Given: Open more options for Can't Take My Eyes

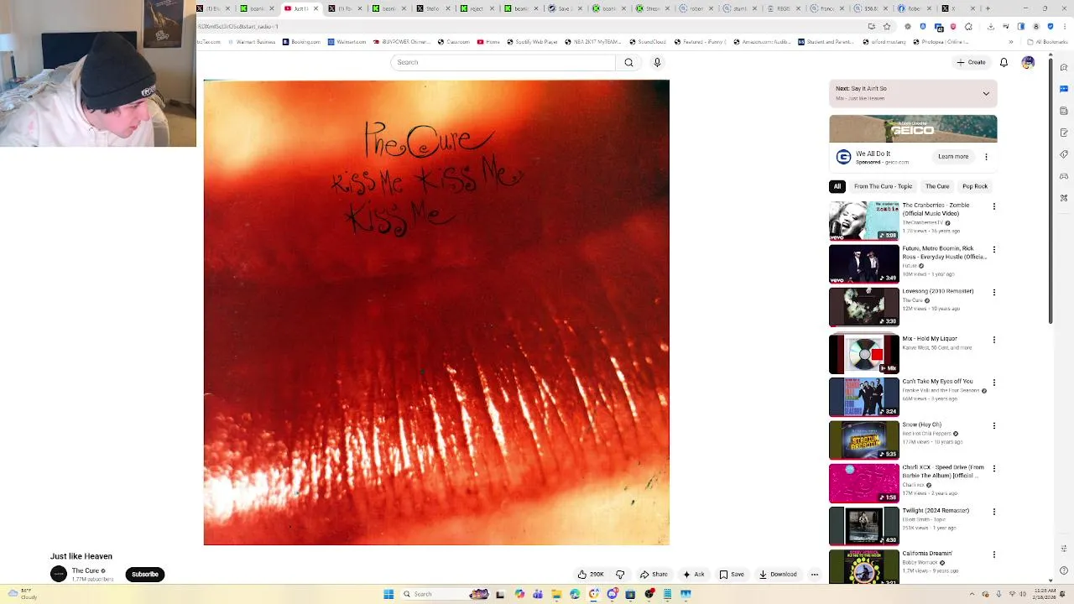Looking at the screenshot, I should click(994, 383).
